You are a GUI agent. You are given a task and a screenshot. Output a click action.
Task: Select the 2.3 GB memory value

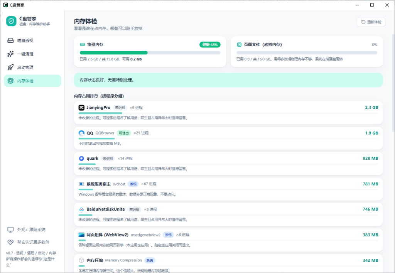[371, 107]
